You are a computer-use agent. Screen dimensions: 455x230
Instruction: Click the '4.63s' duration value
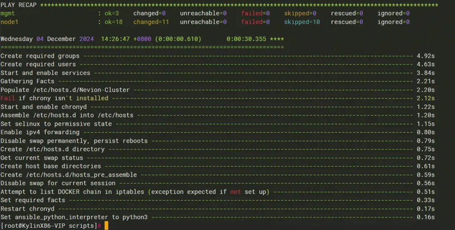click(426, 64)
